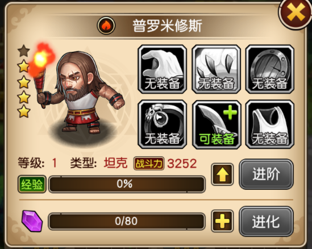Image resolution: width=312 pixels, height=249 pixels.
Task: Tap the skull ring equipment slot
Action: point(163,125)
